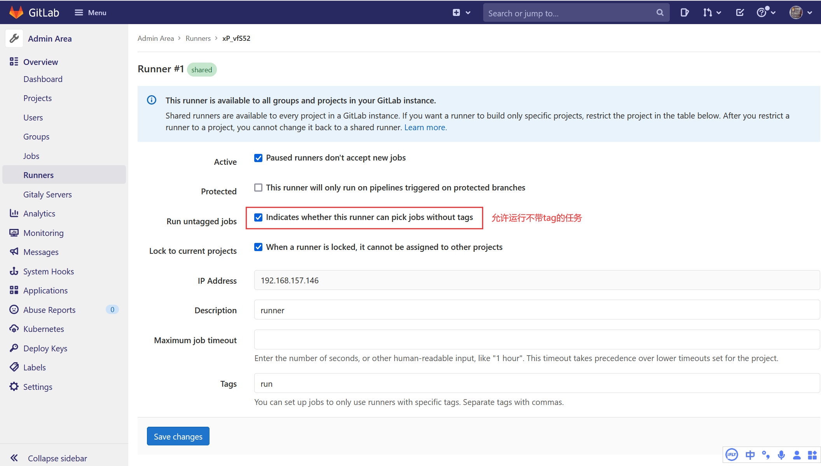
Task: Click the Settings gear icon in sidebar
Action: pos(14,387)
